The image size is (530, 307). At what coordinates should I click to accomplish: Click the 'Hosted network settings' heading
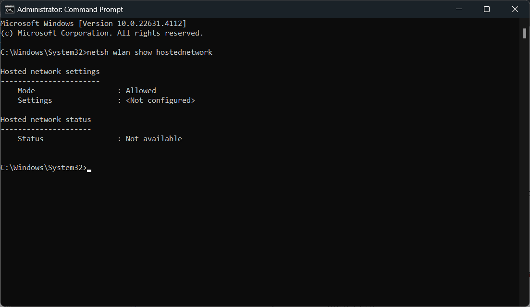point(50,72)
